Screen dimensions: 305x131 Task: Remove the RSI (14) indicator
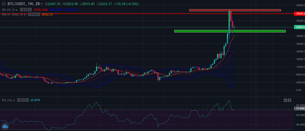27,100
